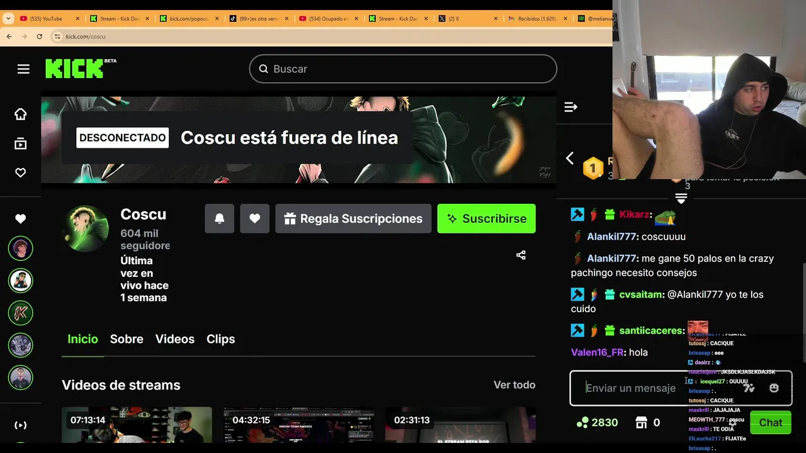Switch to the Sobre tab

click(127, 339)
